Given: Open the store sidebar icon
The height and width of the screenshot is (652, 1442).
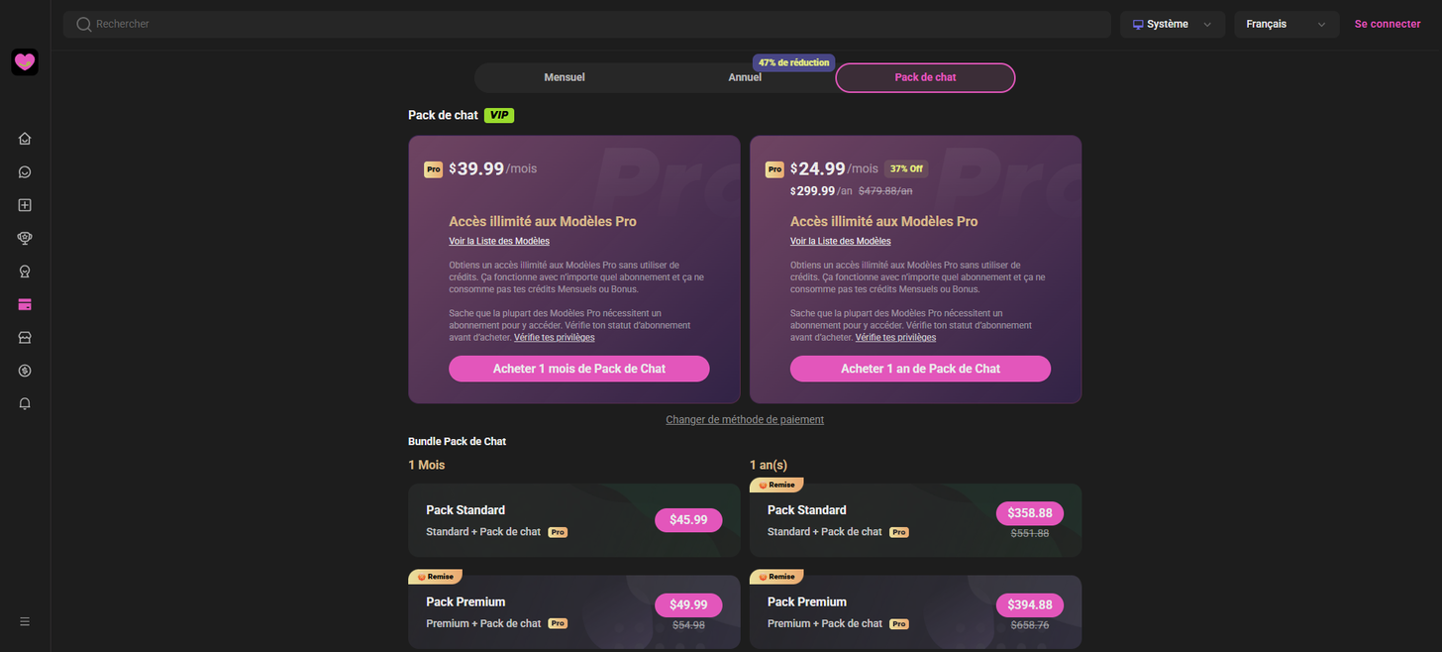Looking at the screenshot, I should coord(25,337).
